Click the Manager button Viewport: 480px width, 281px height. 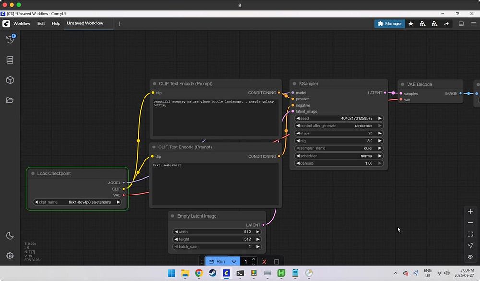390,24
